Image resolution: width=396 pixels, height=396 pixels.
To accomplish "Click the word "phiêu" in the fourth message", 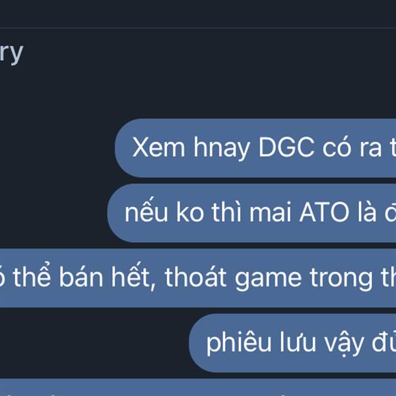I will [239, 343].
